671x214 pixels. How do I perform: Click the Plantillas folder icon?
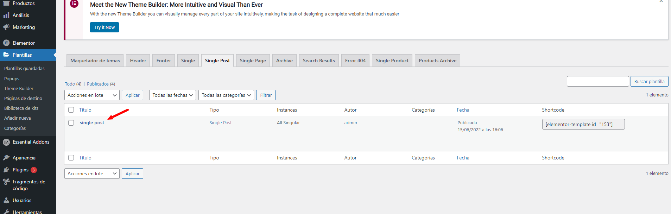click(x=6, y=55)
